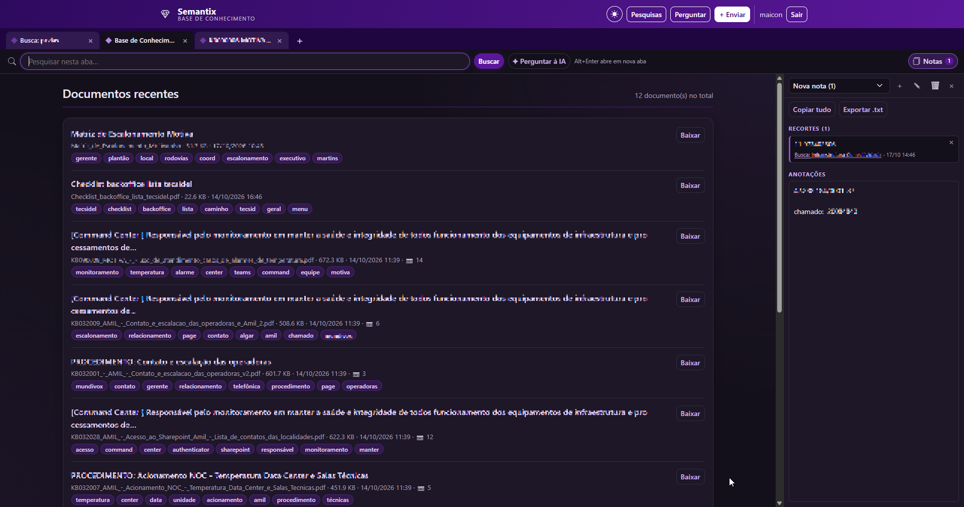Remove the recorte with its X icon
Screen dimensions: 964x507
tap(951, 143)
